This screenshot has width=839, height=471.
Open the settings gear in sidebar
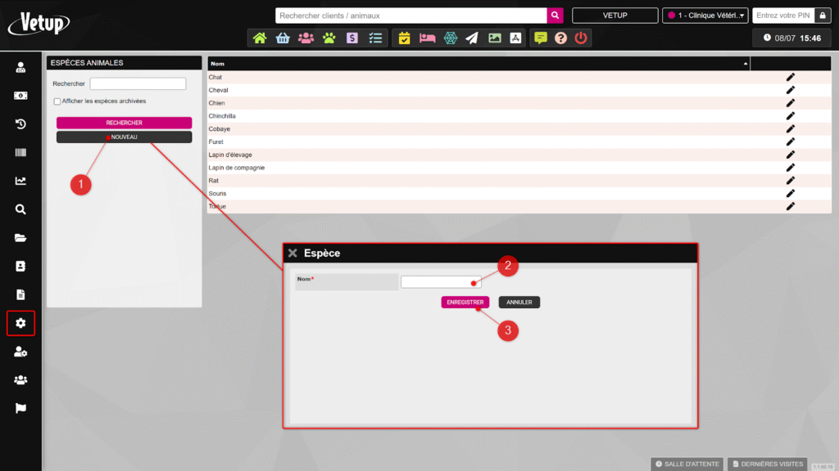20,323
